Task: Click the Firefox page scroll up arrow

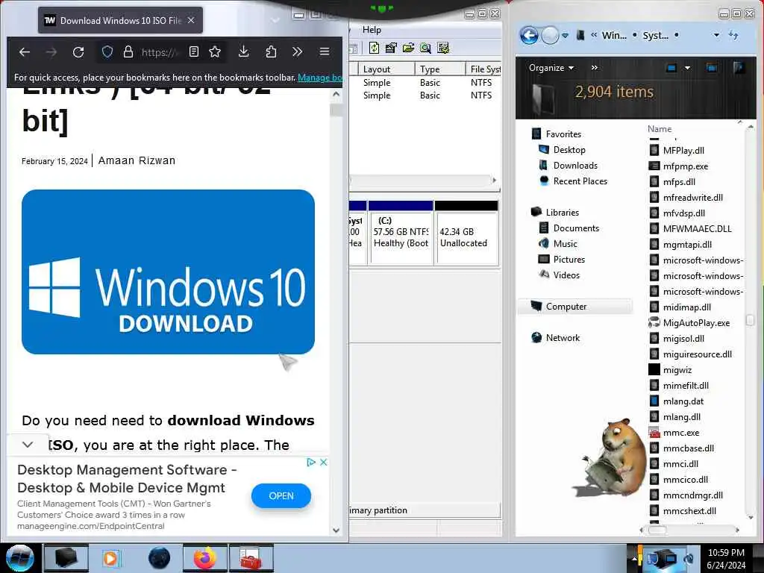Action: coord(336,94)
